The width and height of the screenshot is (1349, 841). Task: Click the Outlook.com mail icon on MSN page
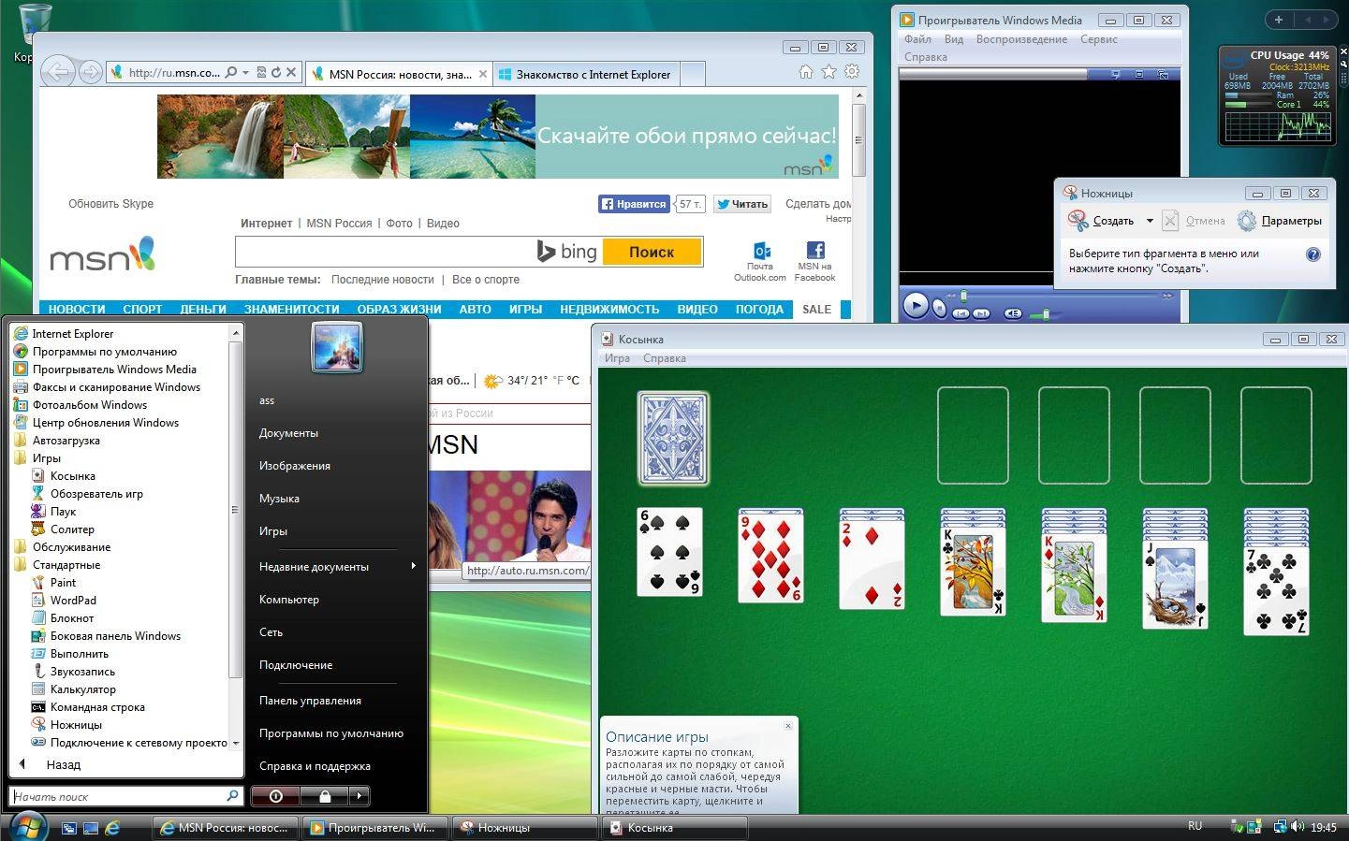coord(762,251)
